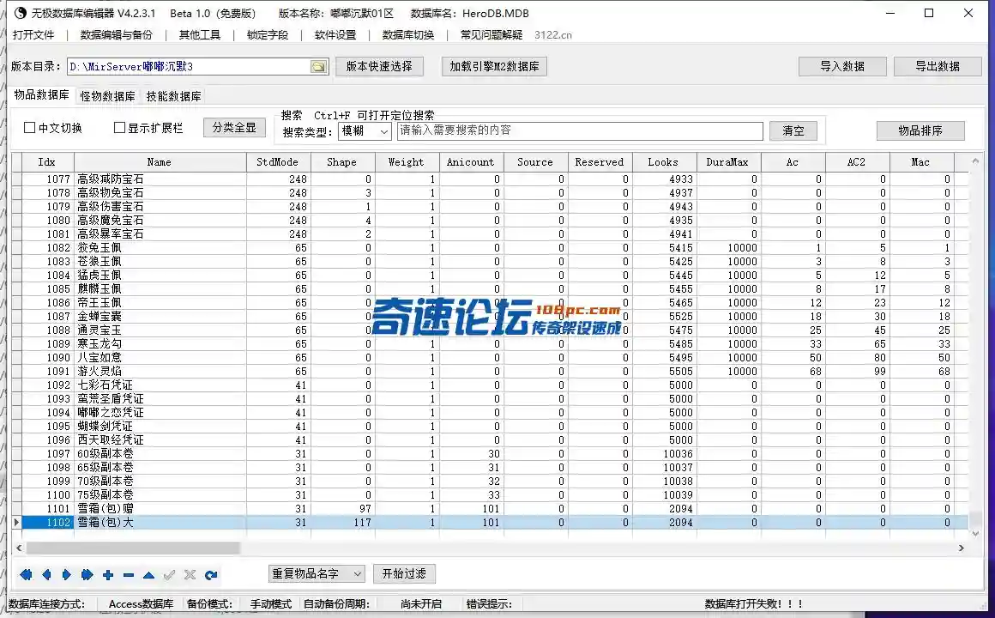This screenshot has height=618, width=995.
Task: Click the 分类全显 button
Action: (x=234, y=128)
